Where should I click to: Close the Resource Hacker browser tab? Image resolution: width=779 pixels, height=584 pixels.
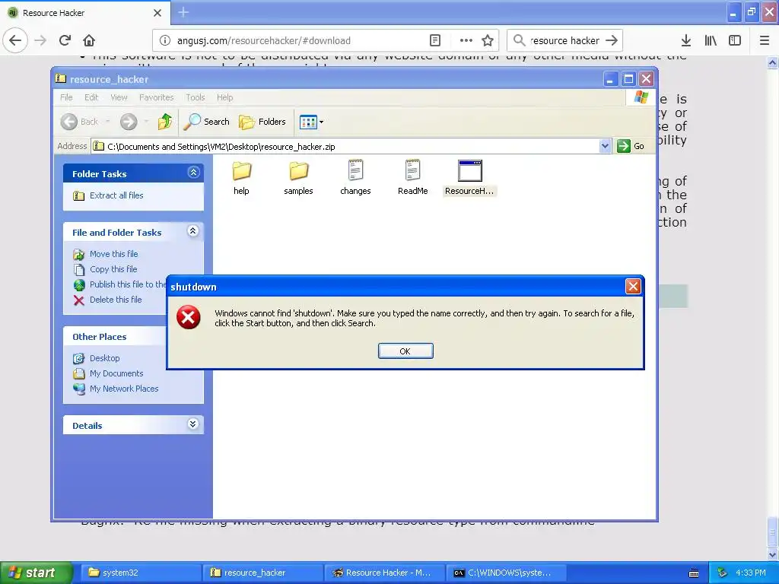click(x=157, y=13)
